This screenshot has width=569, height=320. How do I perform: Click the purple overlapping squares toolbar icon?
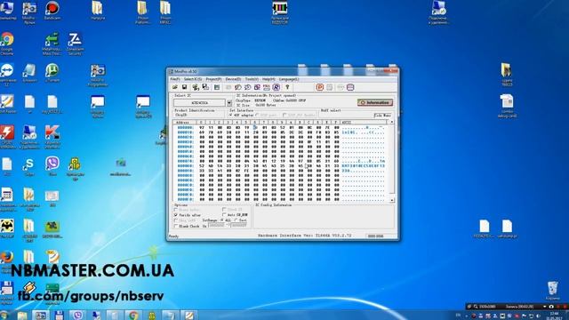(257, 87)
